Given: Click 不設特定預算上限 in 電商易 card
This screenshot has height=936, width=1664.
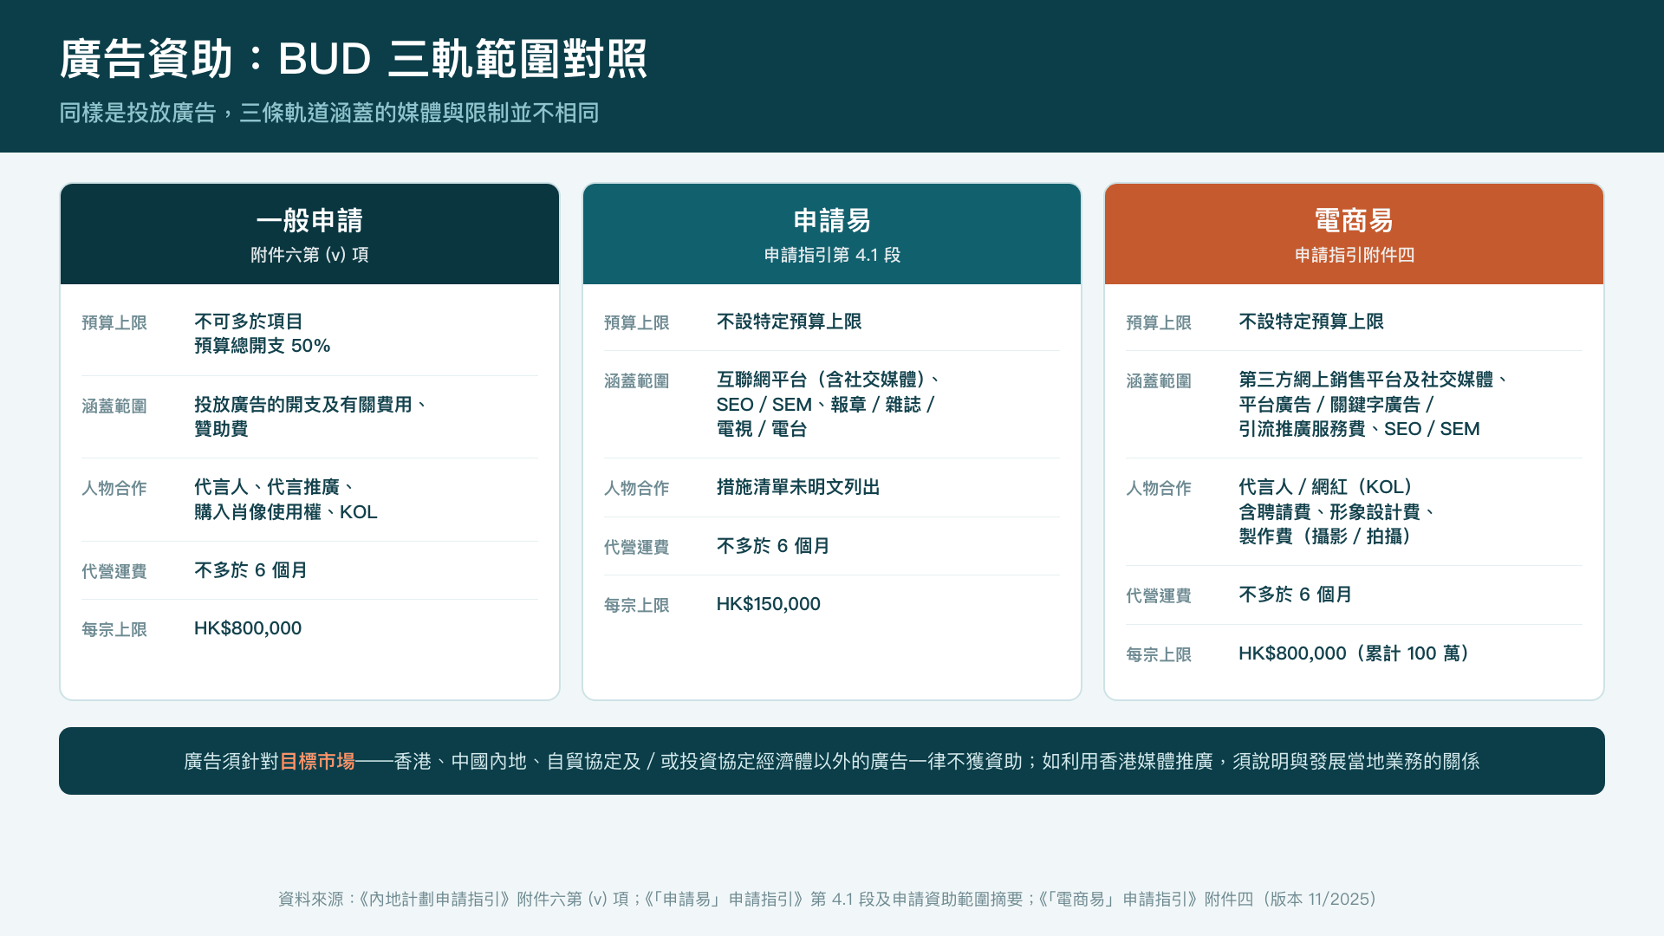Looking at the screenshot, I should [x=1311, y=322].
